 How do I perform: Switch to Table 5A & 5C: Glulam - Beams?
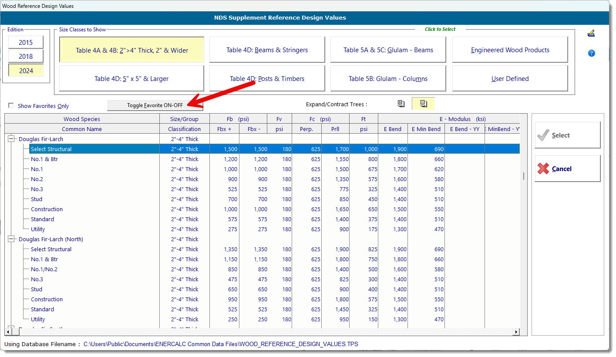coord(388,50)
